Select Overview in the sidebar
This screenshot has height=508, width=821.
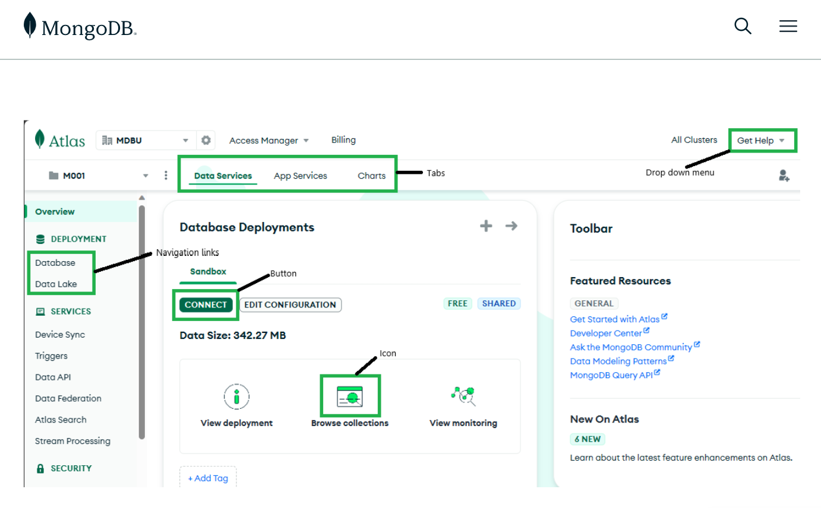point(55,212)
